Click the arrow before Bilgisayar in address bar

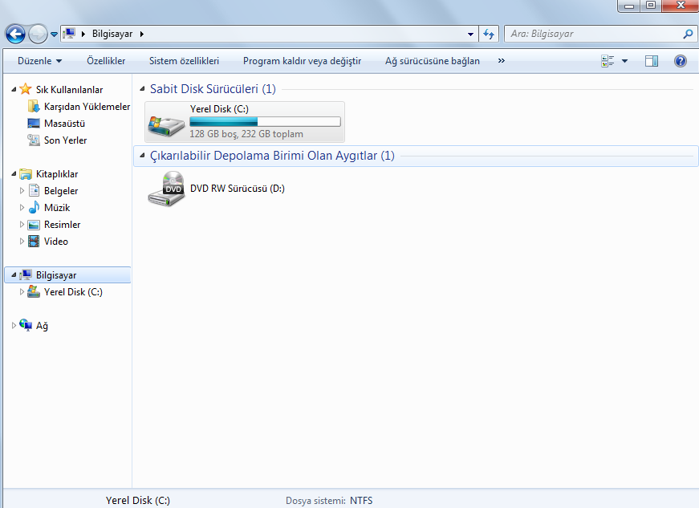83,34
